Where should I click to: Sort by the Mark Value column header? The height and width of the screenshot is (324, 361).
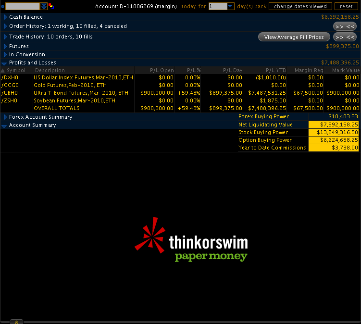[342, 70]
